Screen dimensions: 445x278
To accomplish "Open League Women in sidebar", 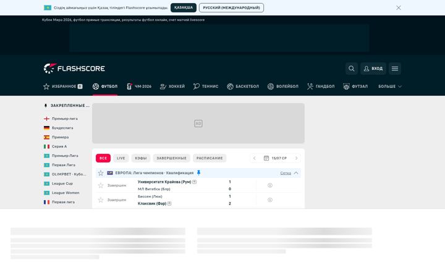I will point(66,193).
